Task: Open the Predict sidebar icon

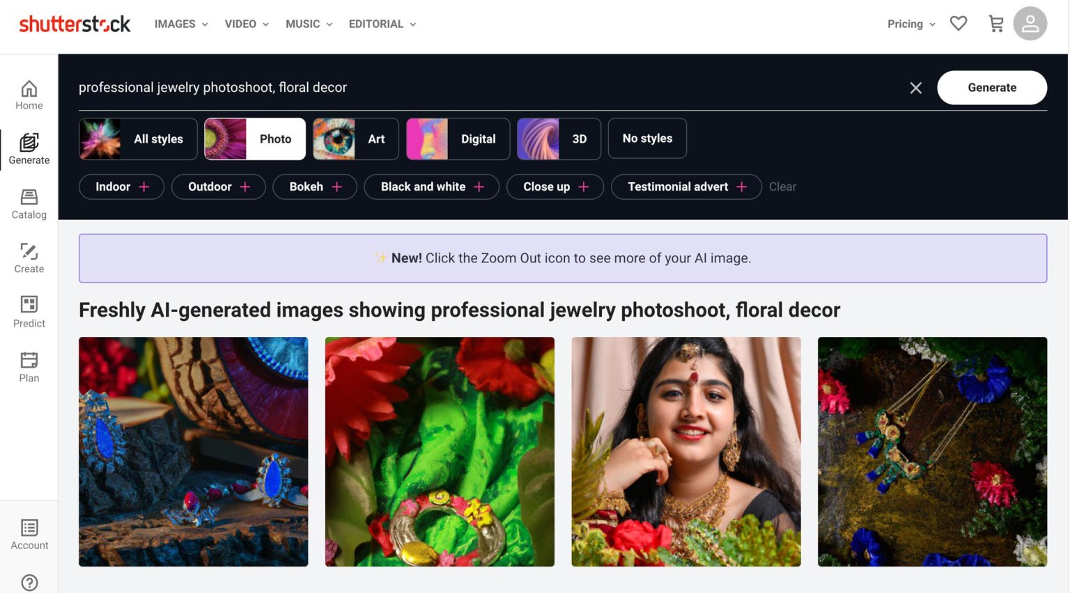Action: pyautogui.click(x=29, y=313)
